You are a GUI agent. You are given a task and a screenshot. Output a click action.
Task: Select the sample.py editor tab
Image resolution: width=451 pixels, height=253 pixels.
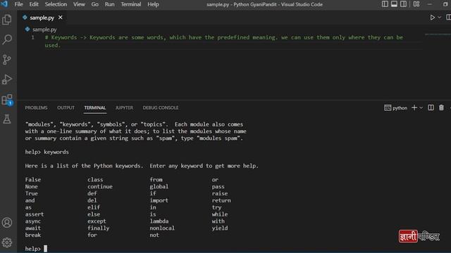click(x=42, y=18)
